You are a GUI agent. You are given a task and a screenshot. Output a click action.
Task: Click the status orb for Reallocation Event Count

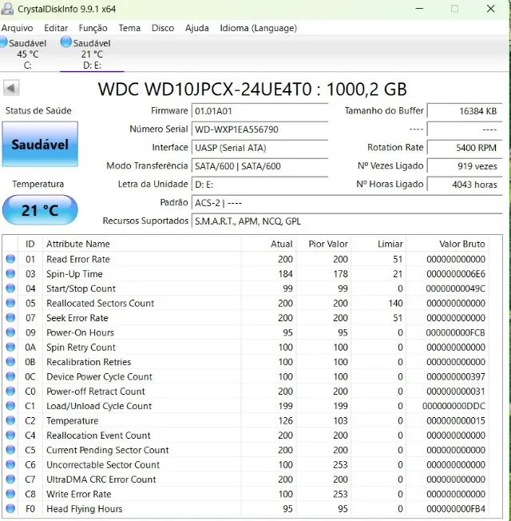coord(10,435)
